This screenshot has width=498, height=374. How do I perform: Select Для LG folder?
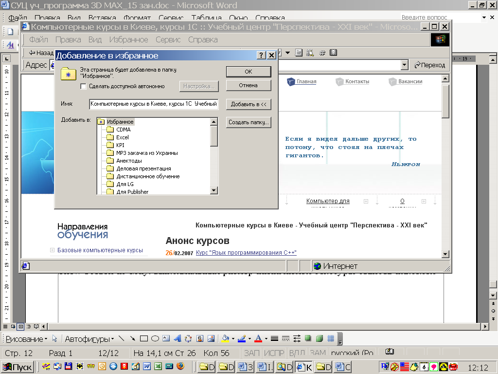pos(125,184)
